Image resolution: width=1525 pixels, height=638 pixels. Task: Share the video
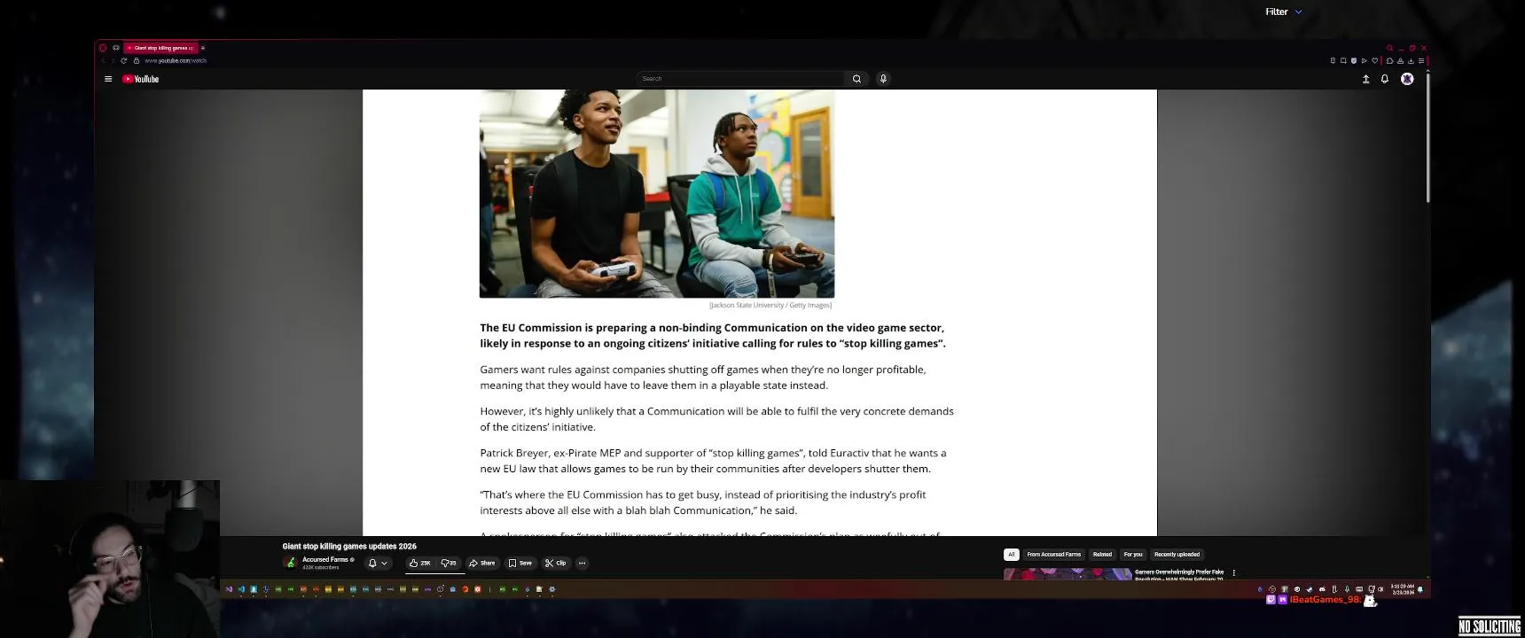482,563
